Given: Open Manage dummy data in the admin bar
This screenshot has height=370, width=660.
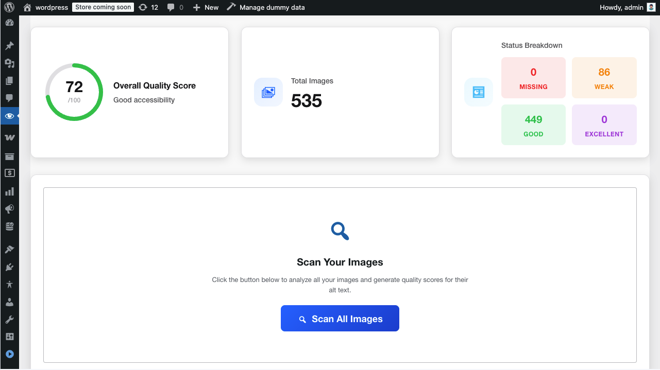Looking at the screenshot, I should [266, 7].
